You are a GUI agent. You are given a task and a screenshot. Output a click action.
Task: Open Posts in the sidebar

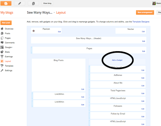[8, 34]
